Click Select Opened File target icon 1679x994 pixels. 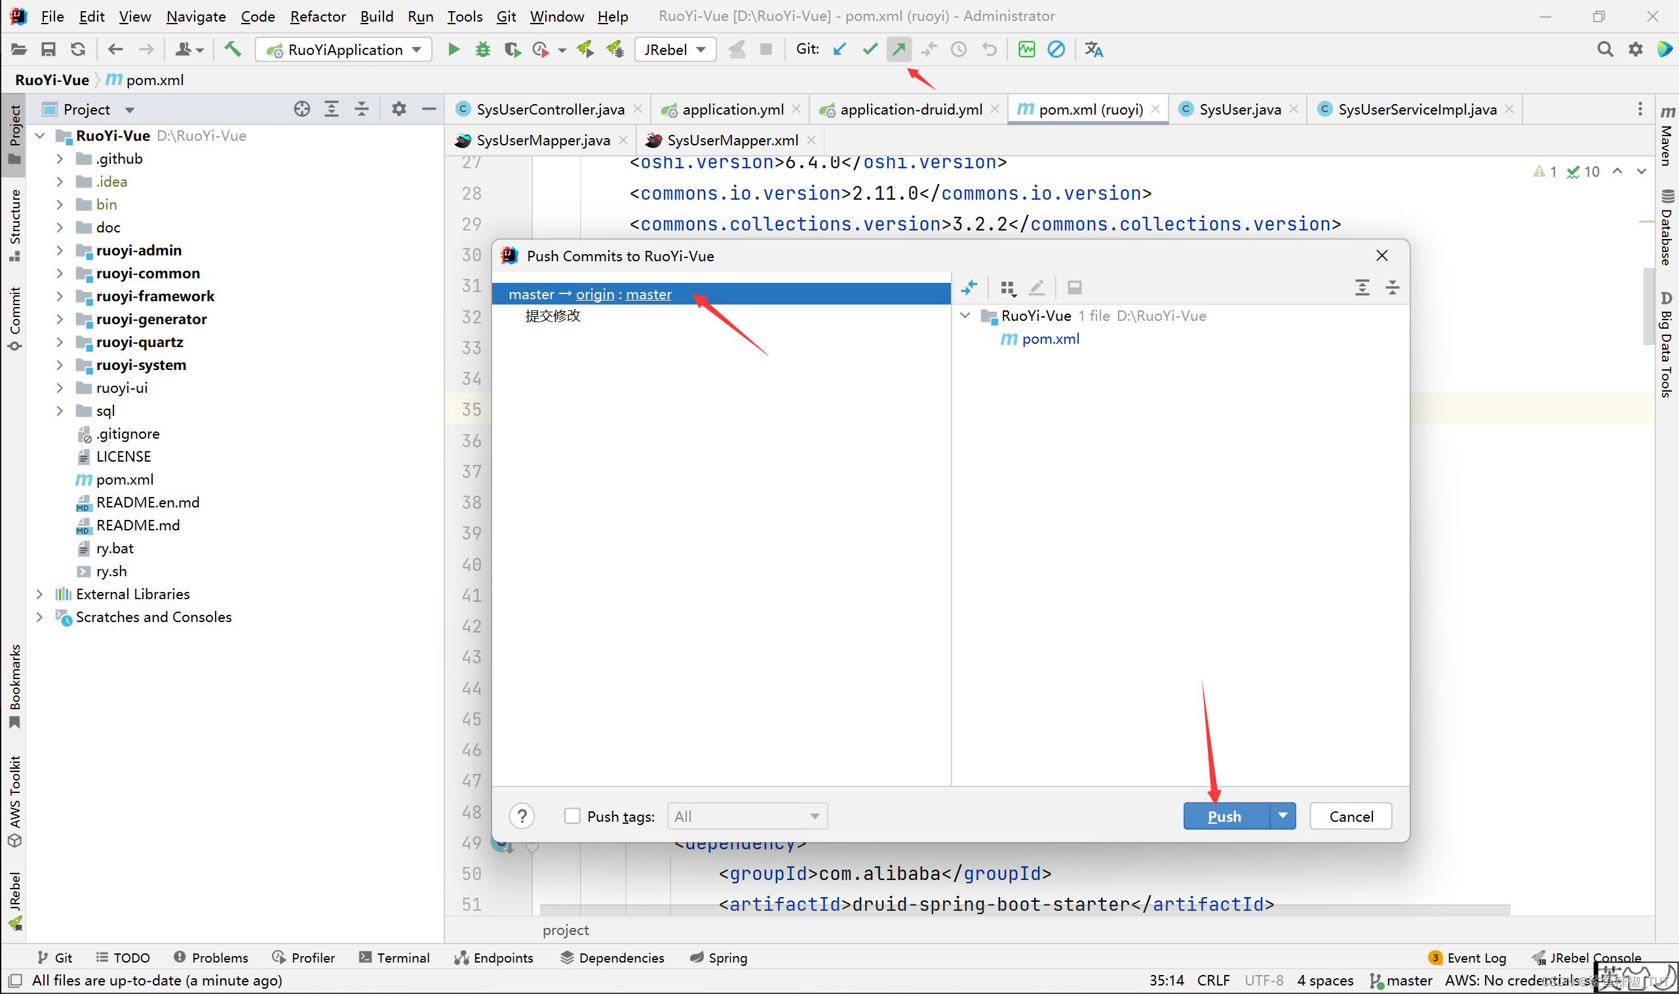301,109
